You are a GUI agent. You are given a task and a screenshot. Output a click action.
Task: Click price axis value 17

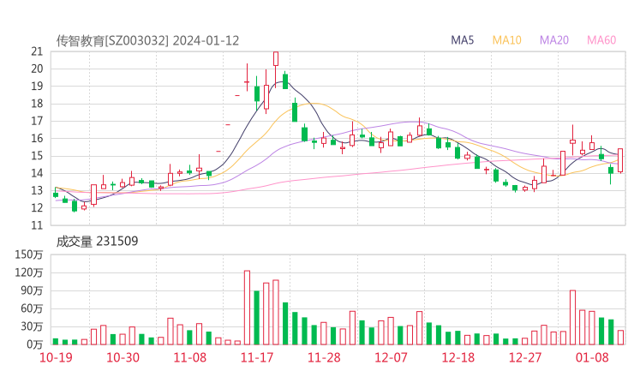[x=37, y=121]
